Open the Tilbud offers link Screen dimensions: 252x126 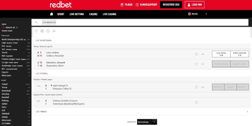point(129,5)
